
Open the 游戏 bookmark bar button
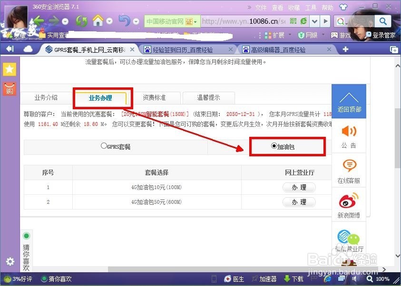tap(341, 35)
